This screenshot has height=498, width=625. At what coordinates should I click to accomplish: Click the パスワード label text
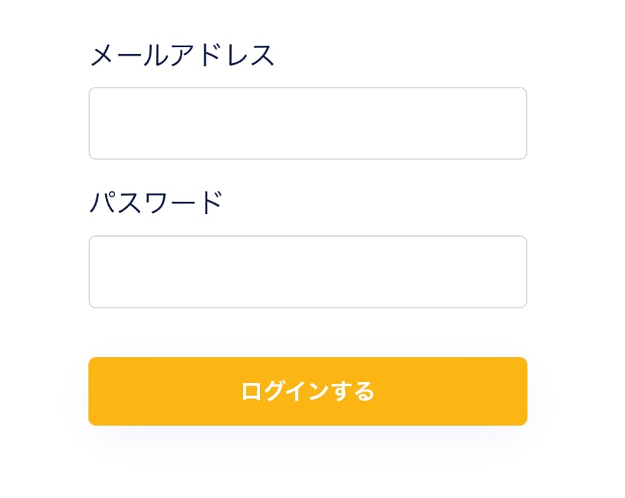155,203
